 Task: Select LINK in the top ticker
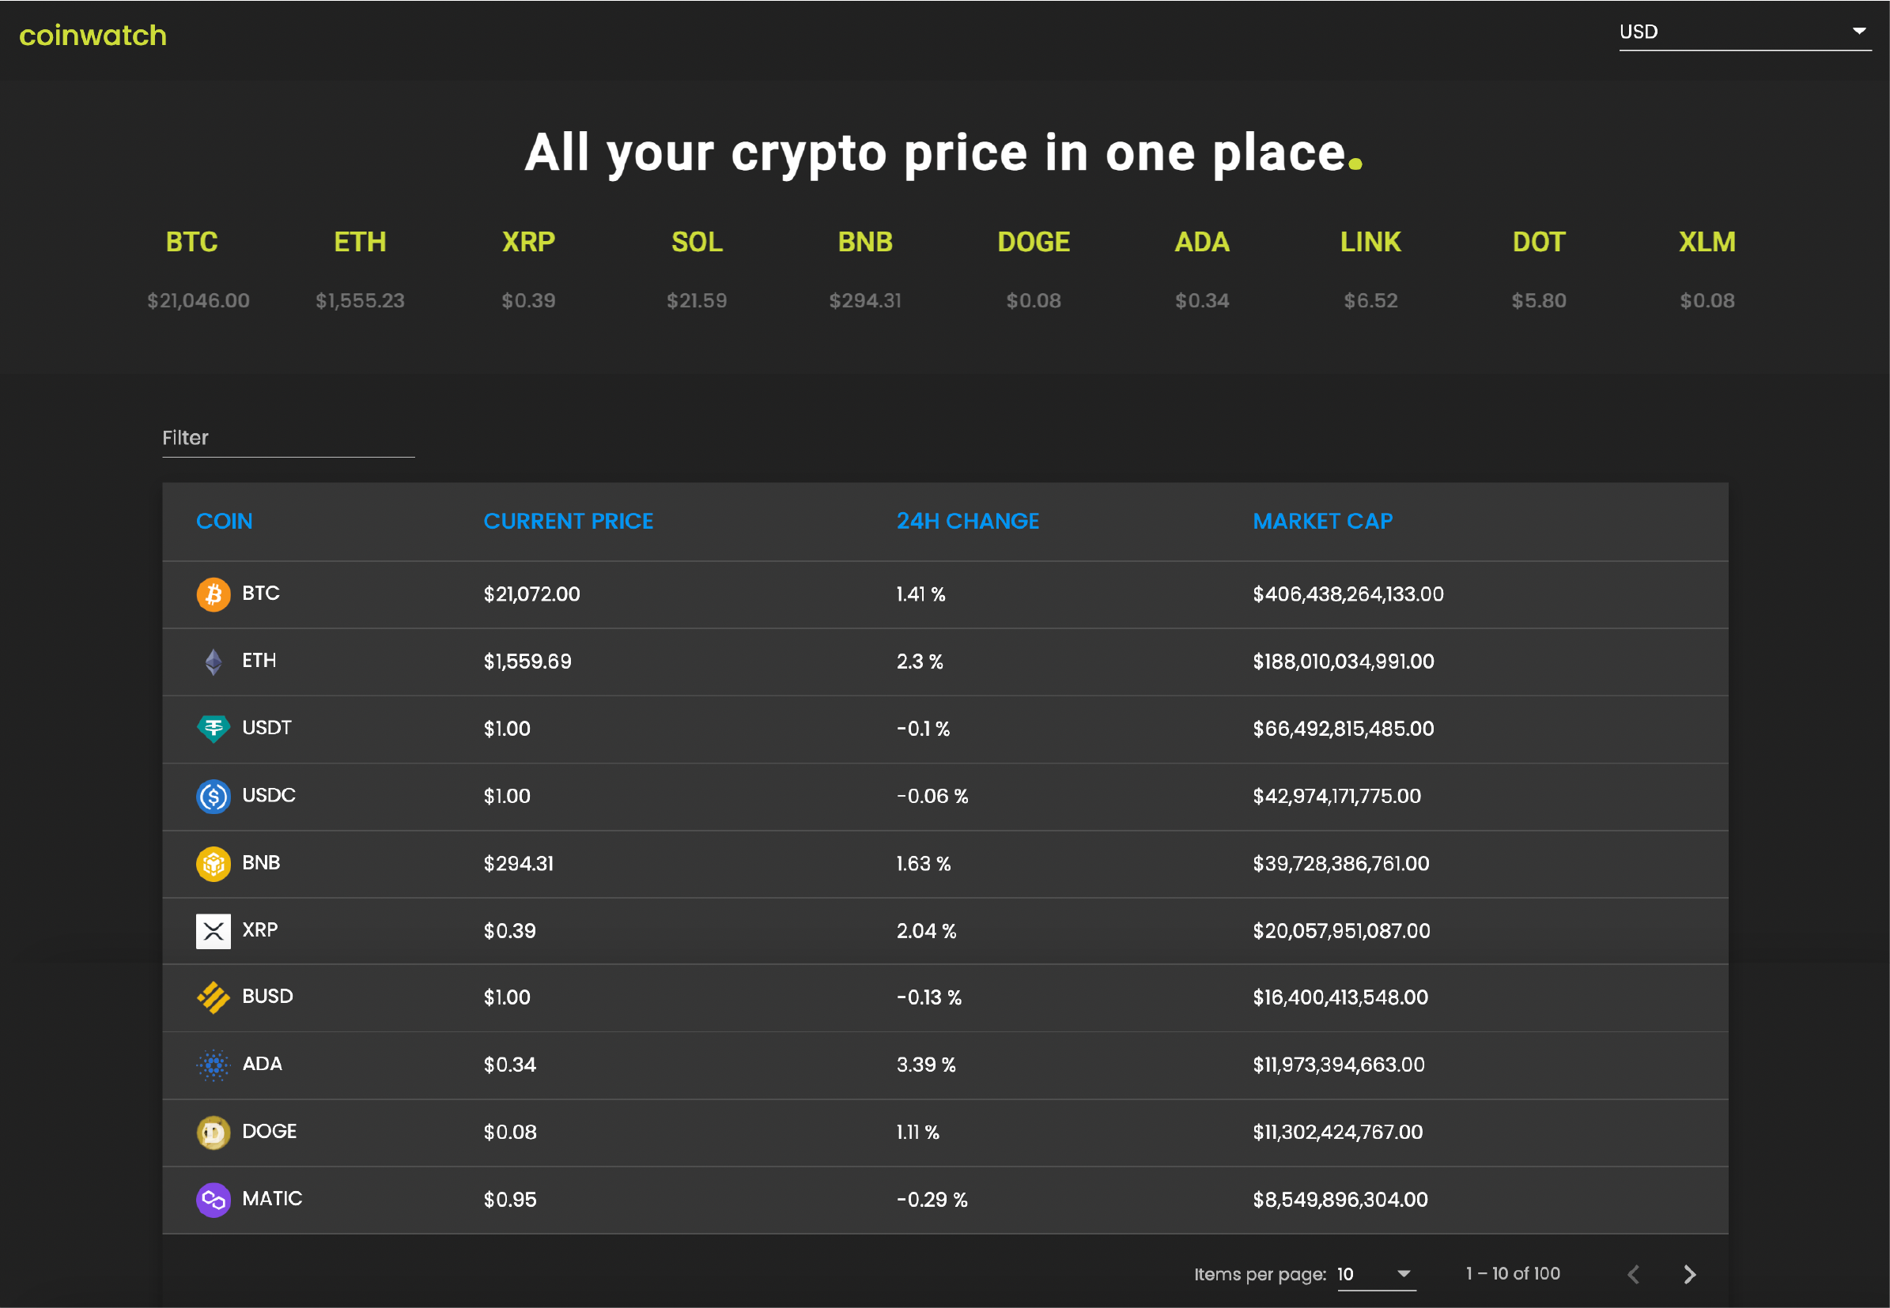[x=1371, y=242]
